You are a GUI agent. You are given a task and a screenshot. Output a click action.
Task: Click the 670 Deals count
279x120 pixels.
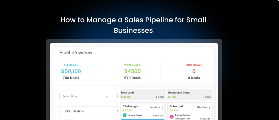(x=132, y=78)
